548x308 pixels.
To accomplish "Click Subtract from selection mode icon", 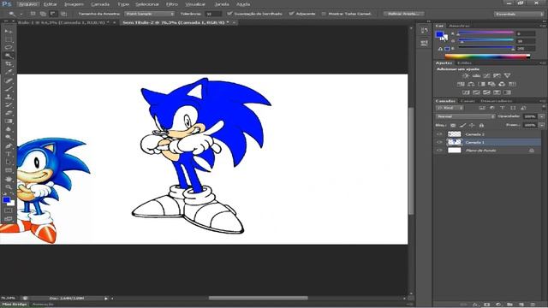I will coord(53,14).
